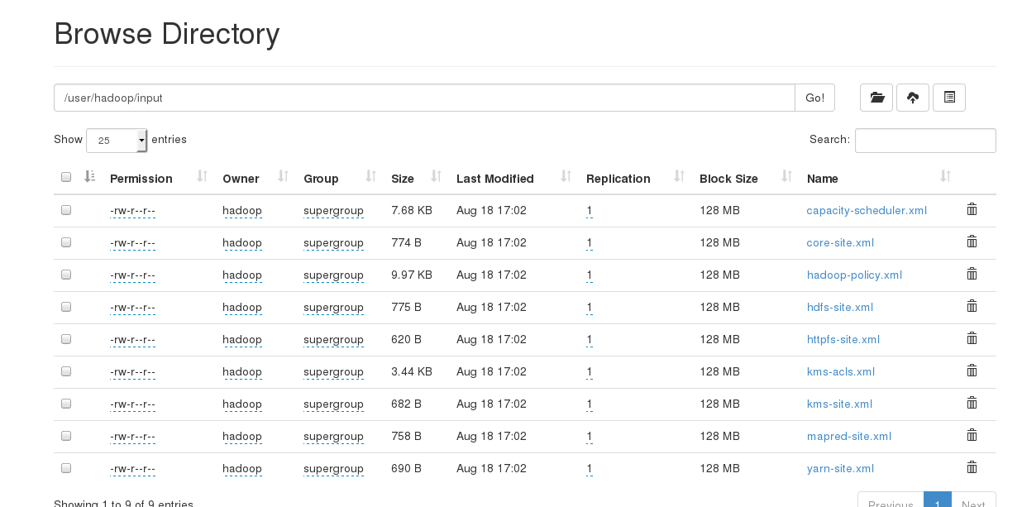The width and height of the screenshot is (1022, 507).
Task: Click size 7.68 KB cell
Action: (x=412, y=210)
